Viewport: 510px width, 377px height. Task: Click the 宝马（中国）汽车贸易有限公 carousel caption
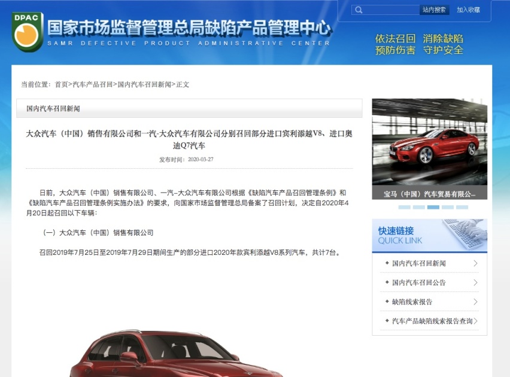(x=429, y=194)
